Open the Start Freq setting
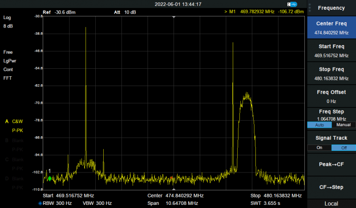The height and width of the screenshot is (208, 356). click(331, 51)
